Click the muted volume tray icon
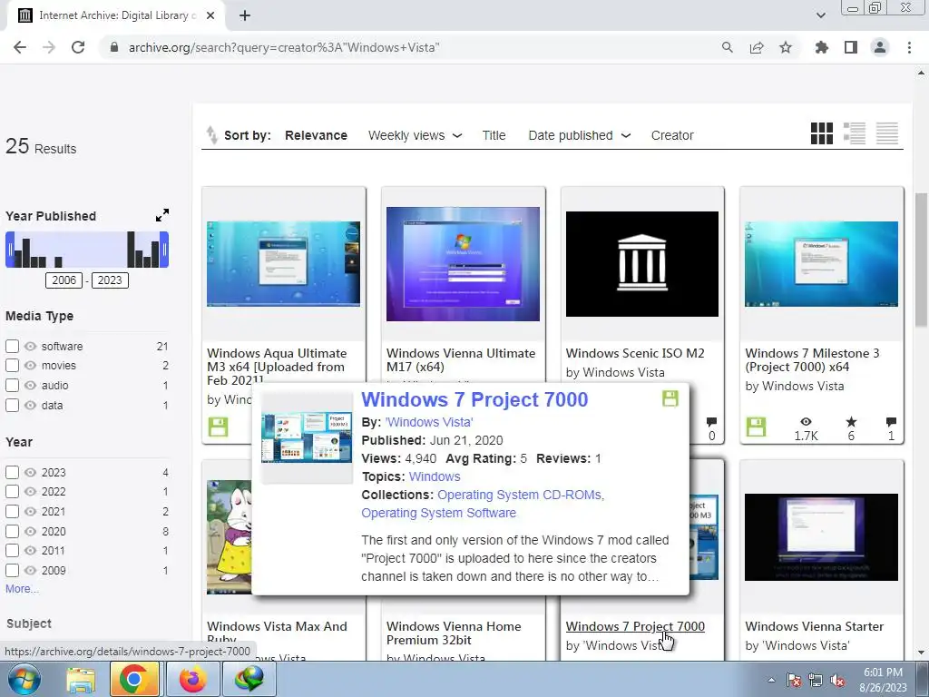The image size is (929, 697). pyautogui.click(x=837, y=680)
